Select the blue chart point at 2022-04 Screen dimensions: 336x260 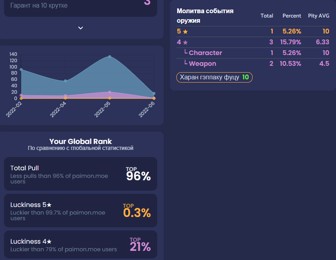pos(65,81)
